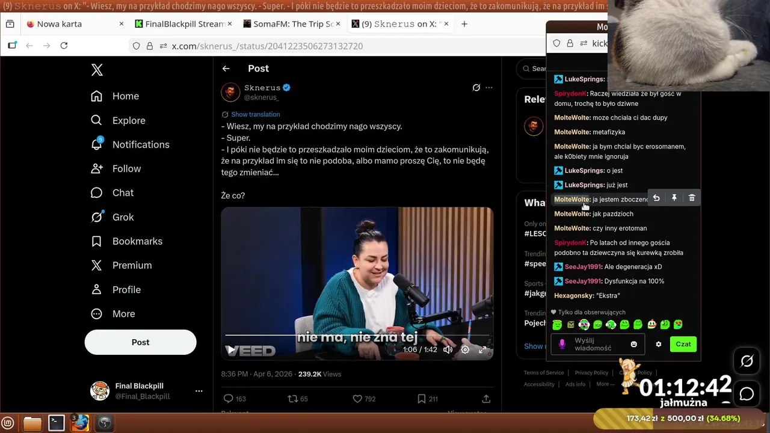The image size is (770, 433).
Task: Click the Accessibility footer link
Action: (539, 384)
